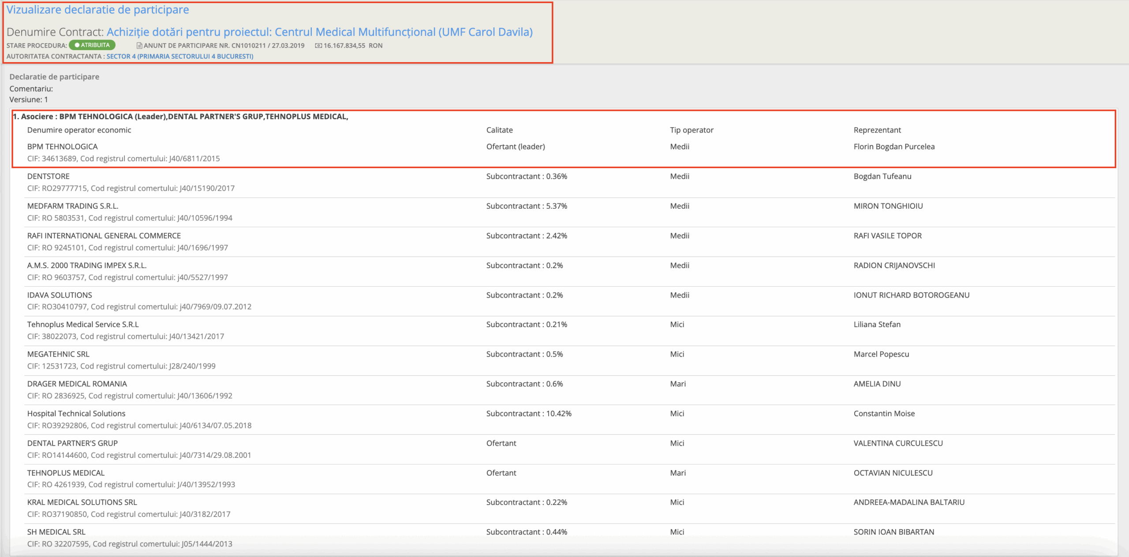This screenshot has width=1129, height=557.
Task: Click the document icon beside Anunt de participare
Action: tap(139, 45)
